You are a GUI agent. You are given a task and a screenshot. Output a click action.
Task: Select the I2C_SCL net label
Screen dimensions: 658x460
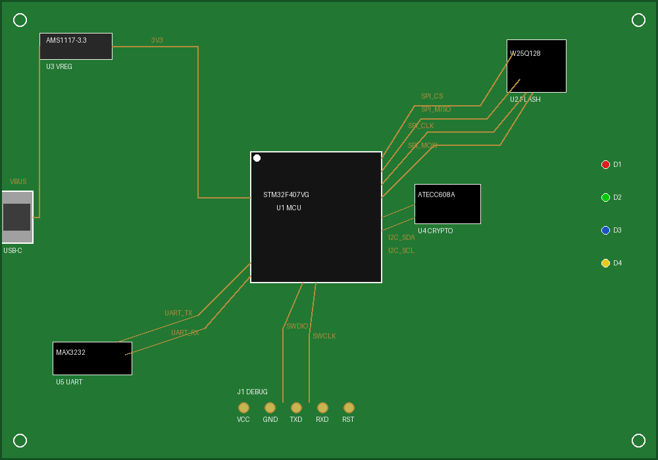coord(401,250)
